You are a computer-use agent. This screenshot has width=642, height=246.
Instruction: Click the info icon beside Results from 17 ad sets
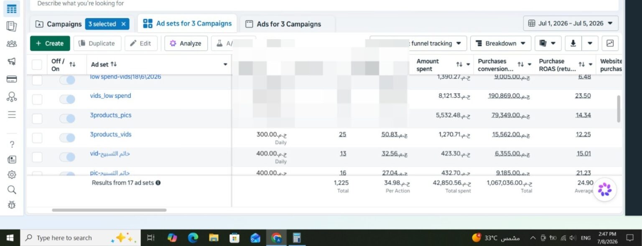click(x=158, y=183)
